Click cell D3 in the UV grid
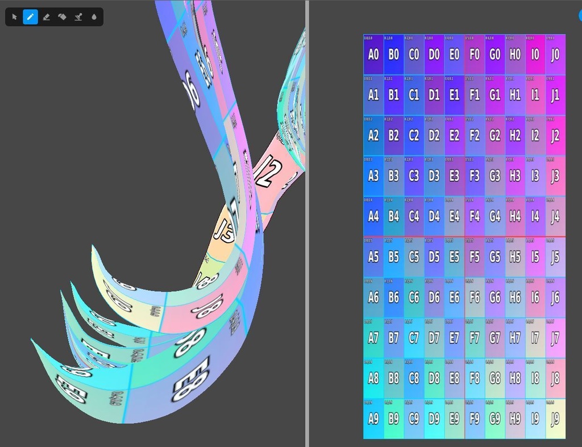Screen dimensions: 582x447 (434, 176)
